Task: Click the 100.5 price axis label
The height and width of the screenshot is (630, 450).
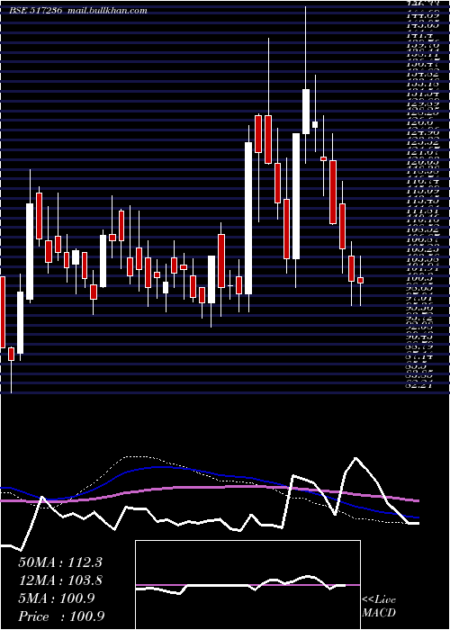Action: coord(418,278)
